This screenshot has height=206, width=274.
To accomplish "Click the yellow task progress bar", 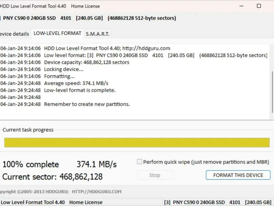I will [x=137, y=142].
